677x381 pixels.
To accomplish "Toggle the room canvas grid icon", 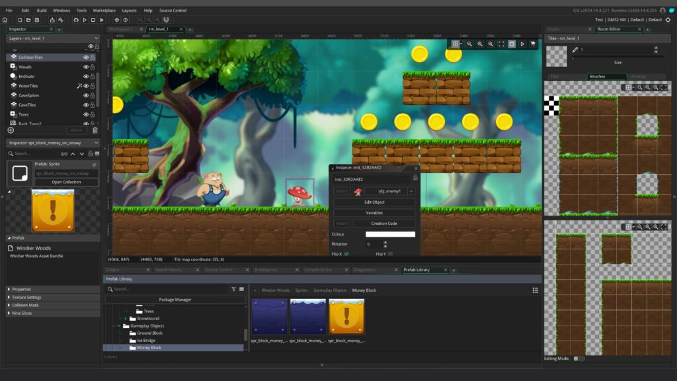I will [455, 44].
